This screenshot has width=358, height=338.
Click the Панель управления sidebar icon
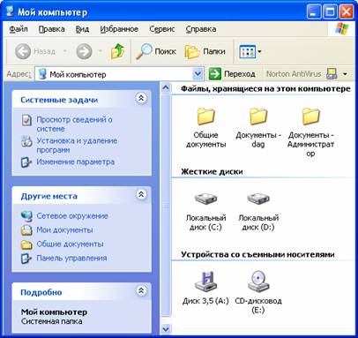click(x=26, y=259)
